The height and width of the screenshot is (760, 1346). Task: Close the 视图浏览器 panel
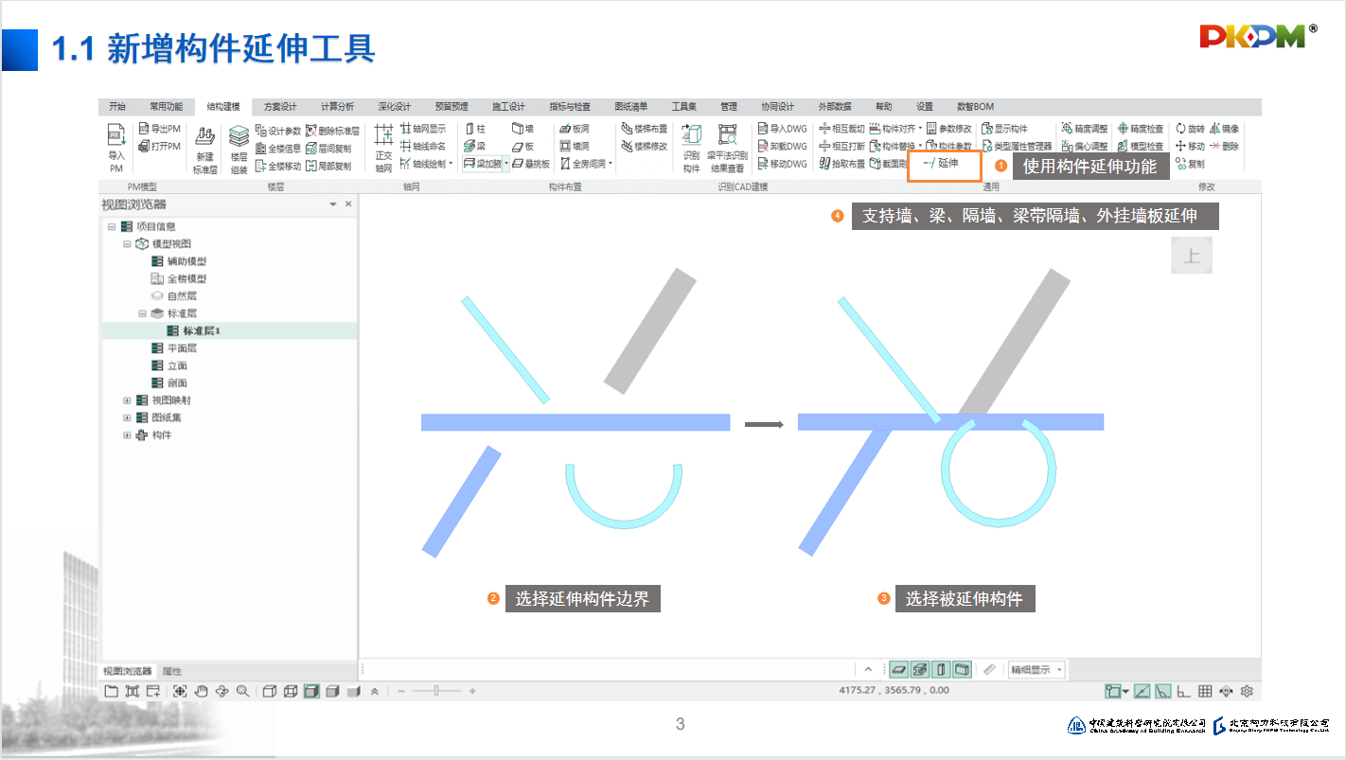pyautogui.click(x=348, y=204)
